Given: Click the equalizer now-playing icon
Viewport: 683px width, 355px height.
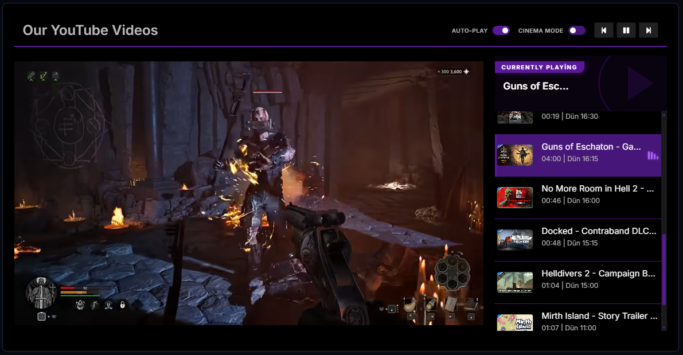Looking at the screenshot, I should [653, 155].
